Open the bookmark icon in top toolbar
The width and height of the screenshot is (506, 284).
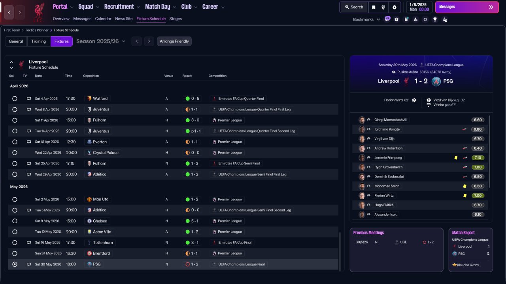click(374, 7)
